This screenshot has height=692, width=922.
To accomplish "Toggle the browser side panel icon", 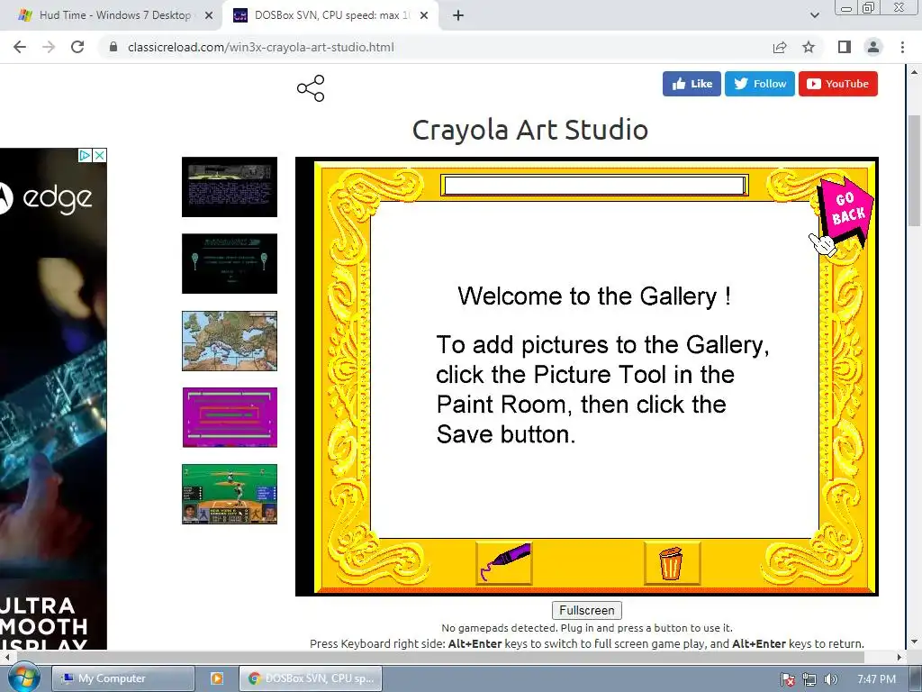I will point(845,47).
